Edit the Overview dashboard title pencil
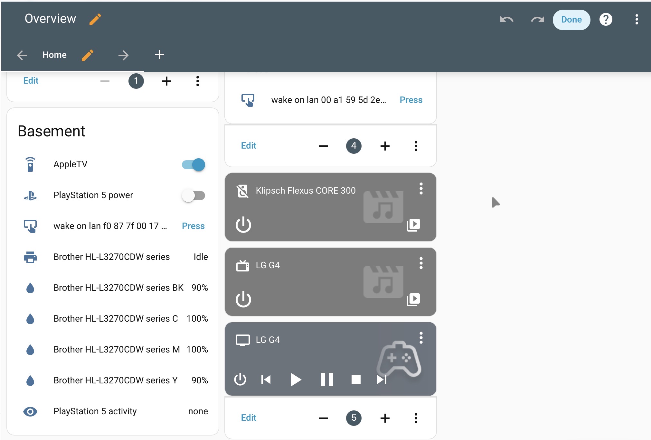651x440 pixels. tap(95, 19)
